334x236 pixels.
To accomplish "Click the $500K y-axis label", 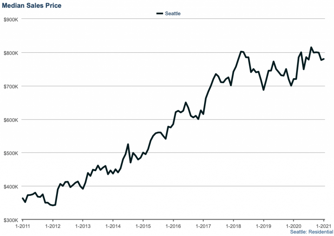I will [10, 153].
